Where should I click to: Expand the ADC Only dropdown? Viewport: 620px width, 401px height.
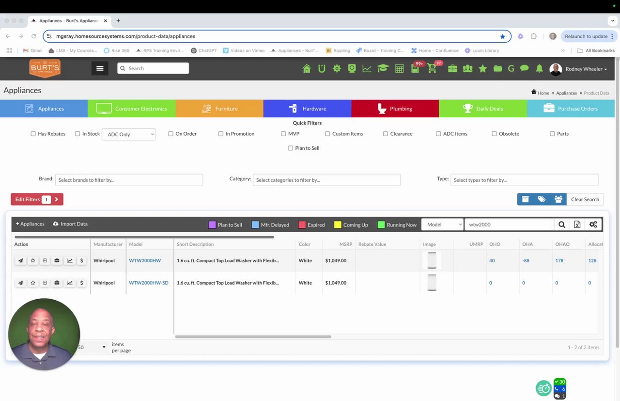pyautogui.click(x=128, y=134)
